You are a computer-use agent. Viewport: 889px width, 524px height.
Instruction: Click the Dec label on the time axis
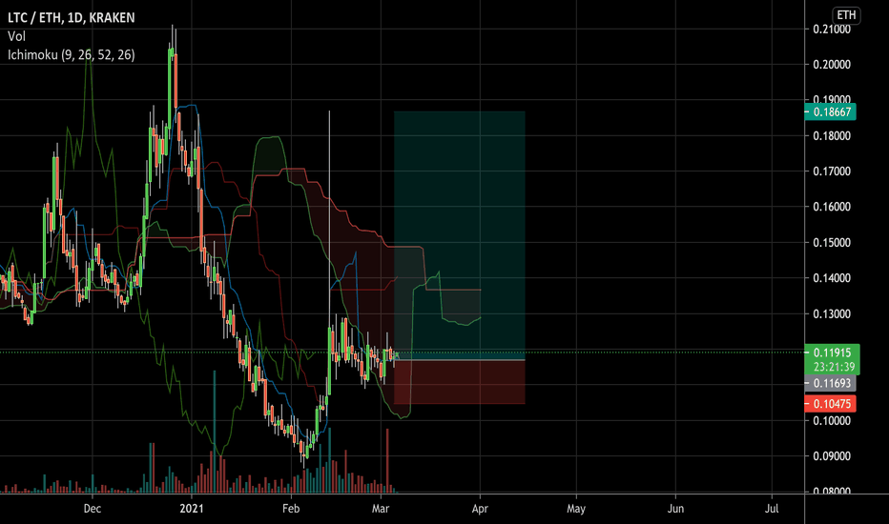93,509
